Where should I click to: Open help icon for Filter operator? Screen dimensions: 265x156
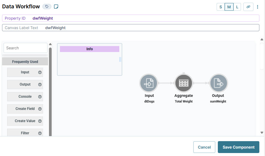(x=40, y=133)
